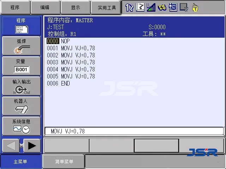Click the manual speed bars status icon
The image size is (226, 169).
tap(151, 7)
